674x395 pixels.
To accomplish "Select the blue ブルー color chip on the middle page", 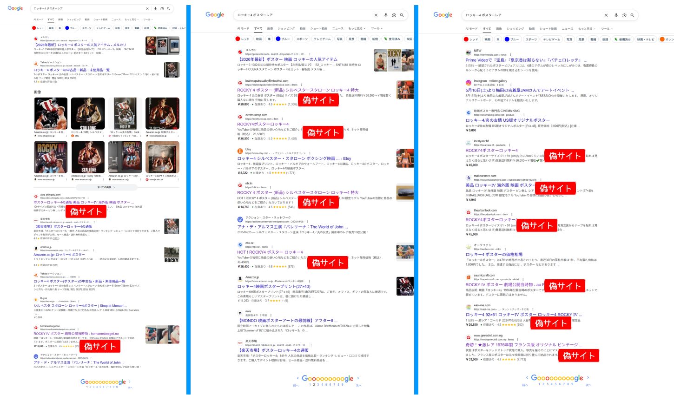I will click(x=283, y=39).
